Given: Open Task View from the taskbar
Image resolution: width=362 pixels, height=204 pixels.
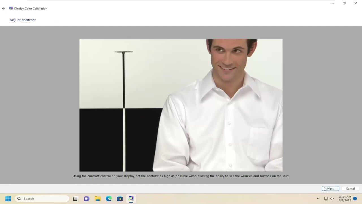Looking at the screenshot, I should pos(75,199).
